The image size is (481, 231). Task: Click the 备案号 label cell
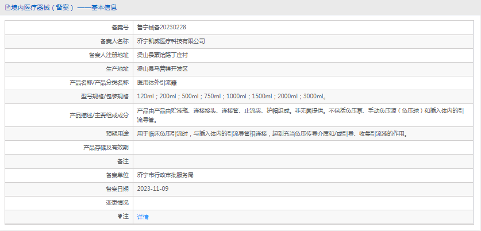click(x=70, y=28)
